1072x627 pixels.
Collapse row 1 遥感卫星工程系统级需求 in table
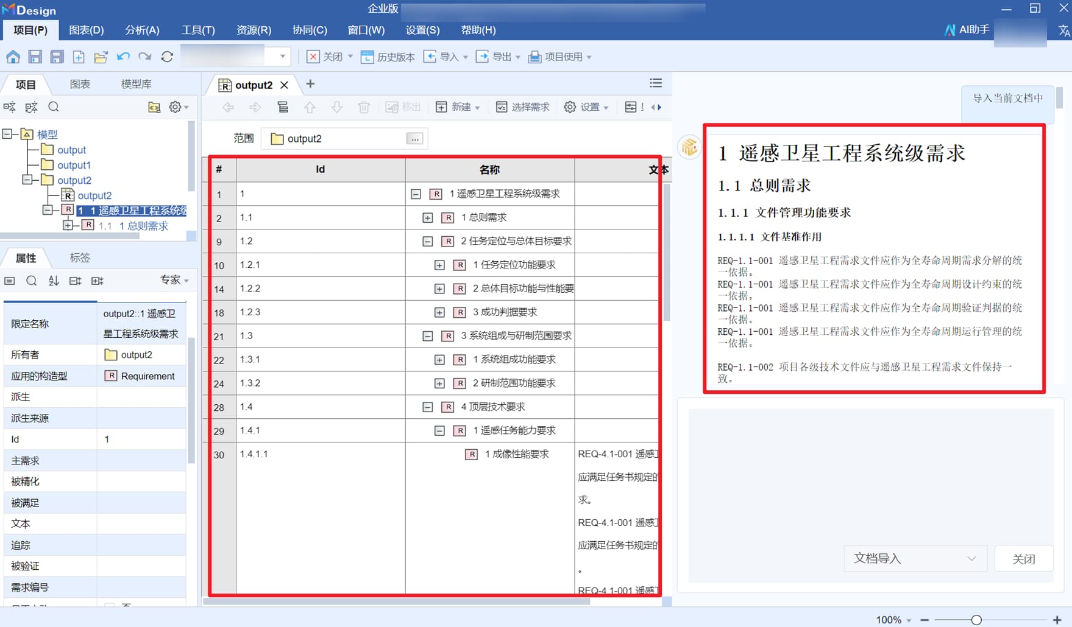[x=416, y=194]
